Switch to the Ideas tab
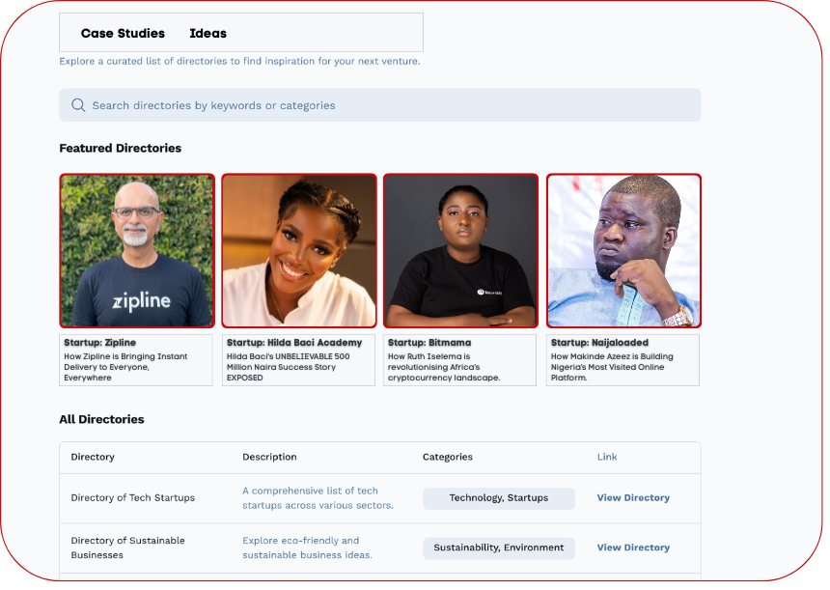Image resolution: width=830 pixels, height=590 pixels. click(x=207, y=33)
